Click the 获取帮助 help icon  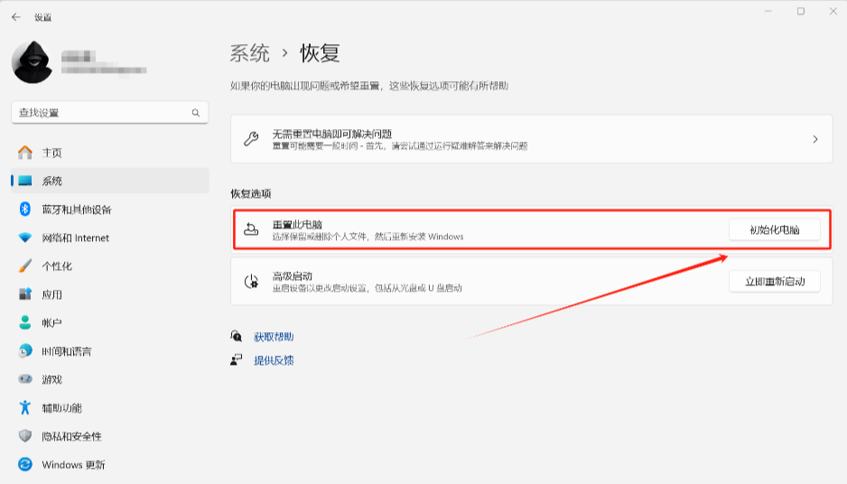[x=236, y=336]
